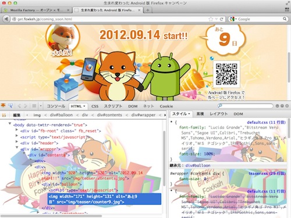Detach Firebug into a separate window
Viewport: 291px width, 218px height.
[x=282, y=106]
